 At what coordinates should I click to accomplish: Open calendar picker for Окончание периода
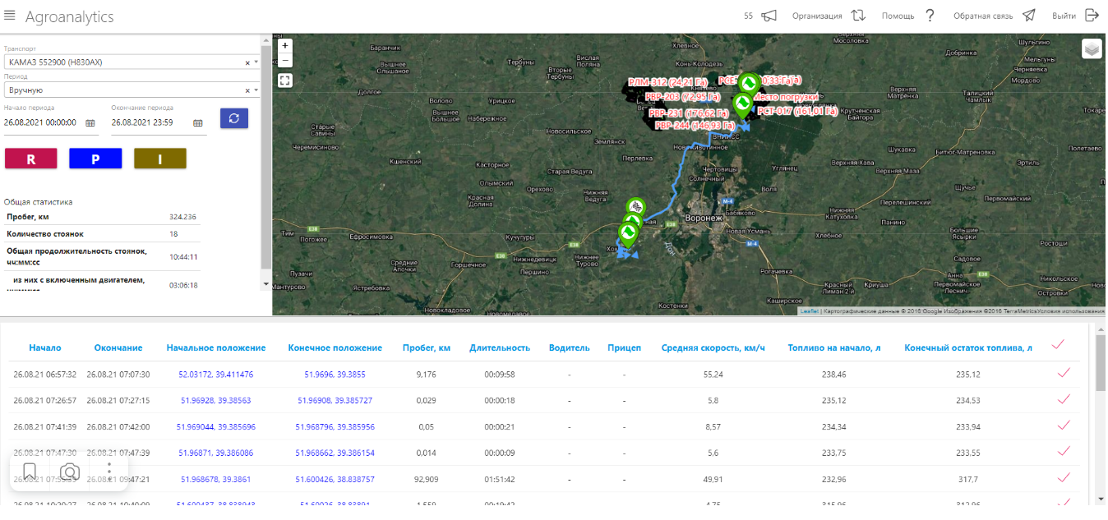pos(198,122)
